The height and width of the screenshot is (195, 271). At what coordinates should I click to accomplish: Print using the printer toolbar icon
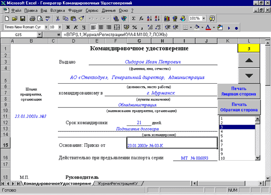32,18
